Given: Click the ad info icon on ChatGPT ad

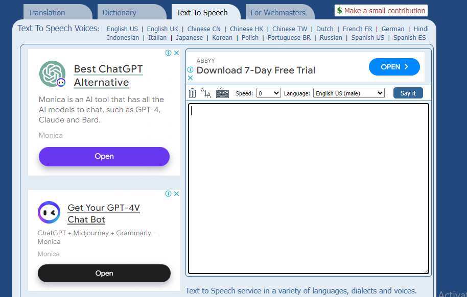Looking at the screenshot, I should coord(169,52).
